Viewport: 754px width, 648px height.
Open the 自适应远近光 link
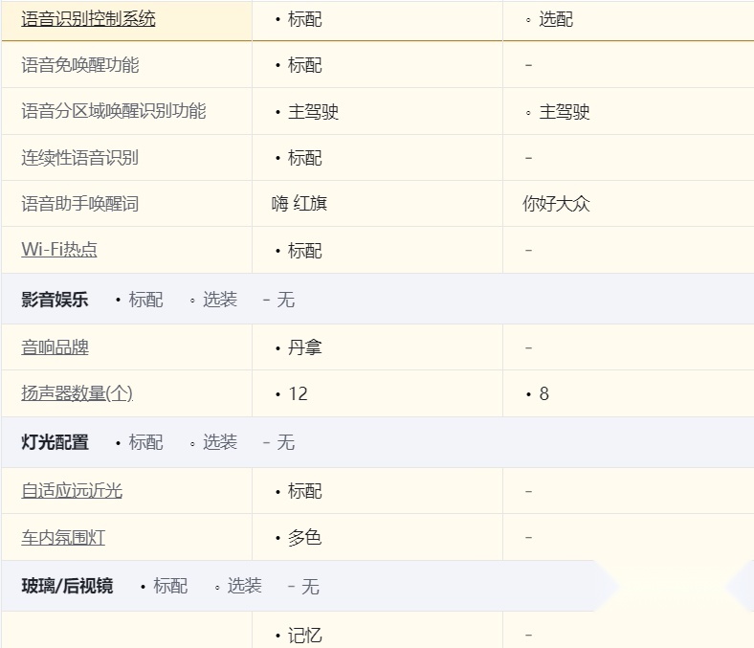(72, 491)
